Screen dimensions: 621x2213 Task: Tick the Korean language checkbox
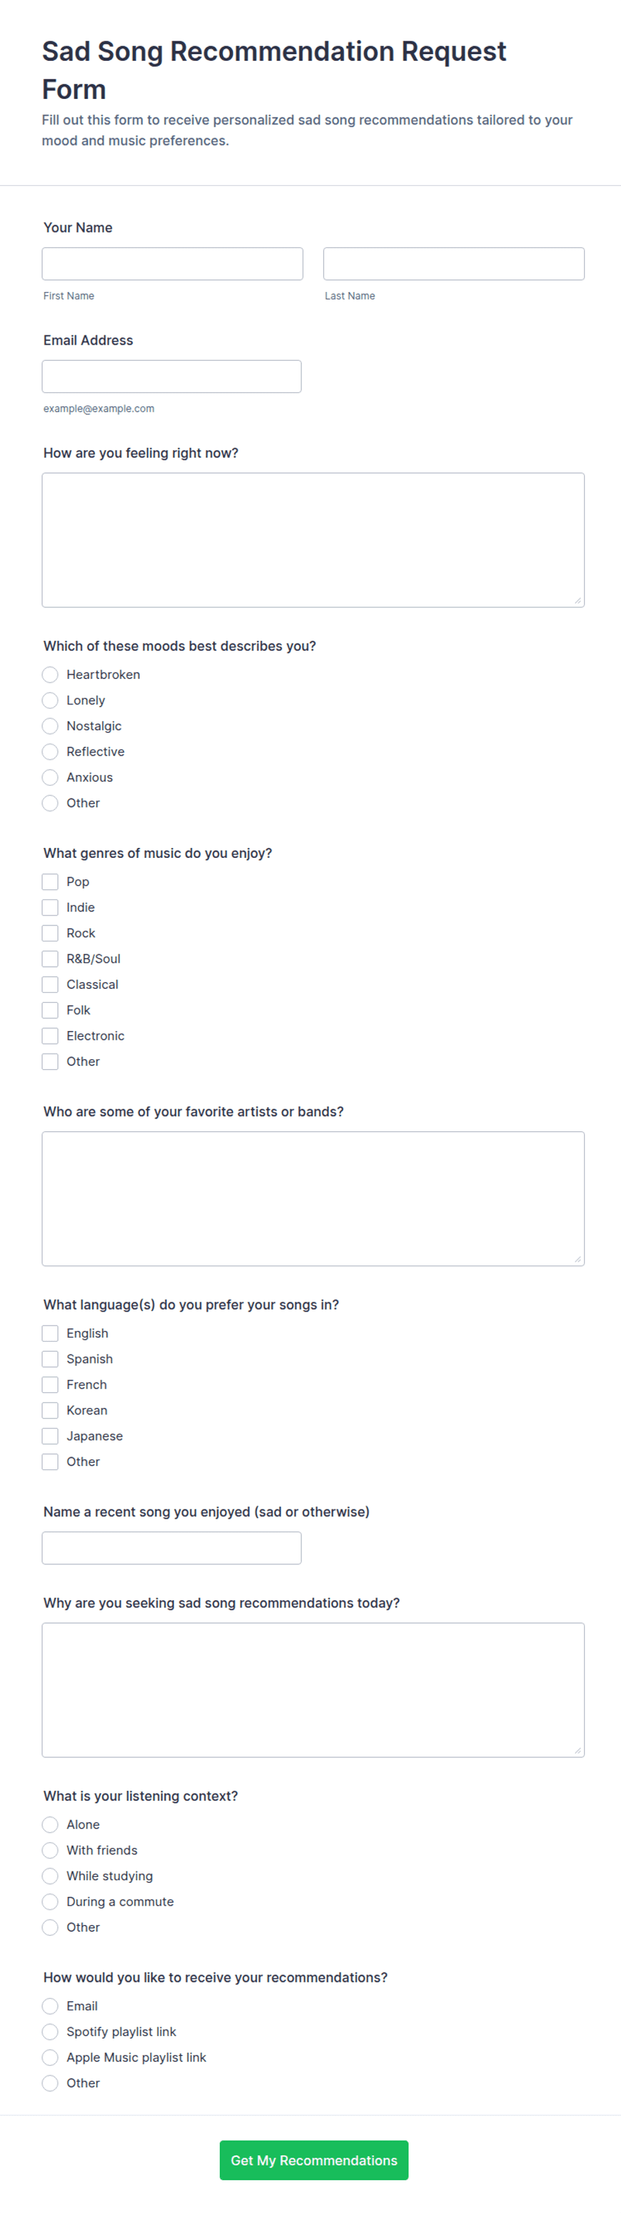(50, 1411)
